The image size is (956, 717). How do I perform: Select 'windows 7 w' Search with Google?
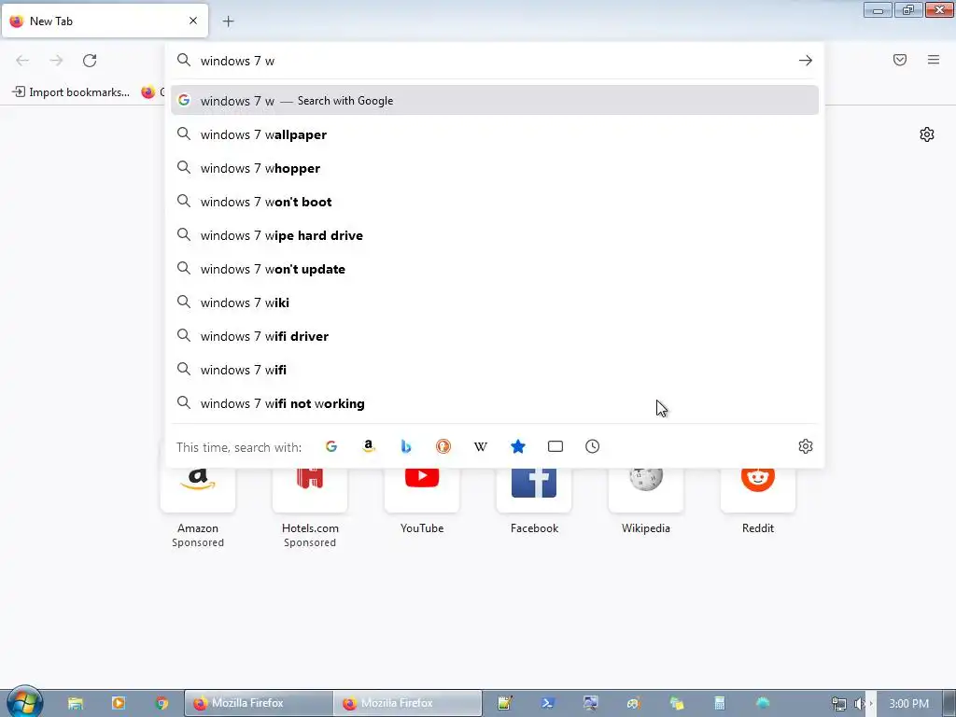pos(495,101)
